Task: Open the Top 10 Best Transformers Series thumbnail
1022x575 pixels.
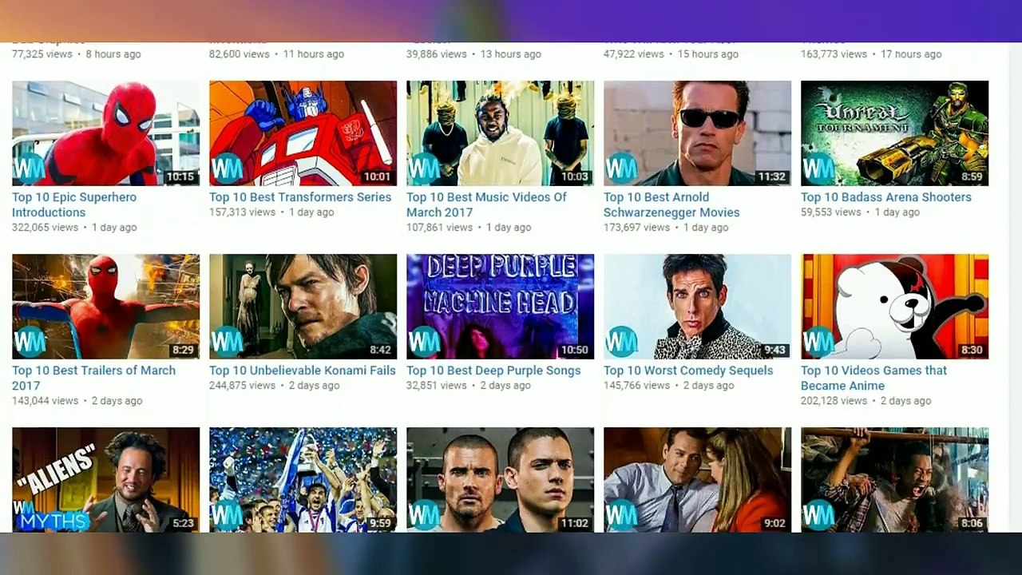Action: [x=303, y=133]
